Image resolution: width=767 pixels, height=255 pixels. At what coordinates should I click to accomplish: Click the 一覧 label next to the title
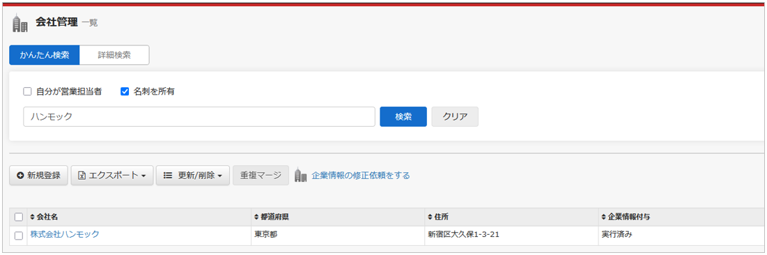[89, 23]
